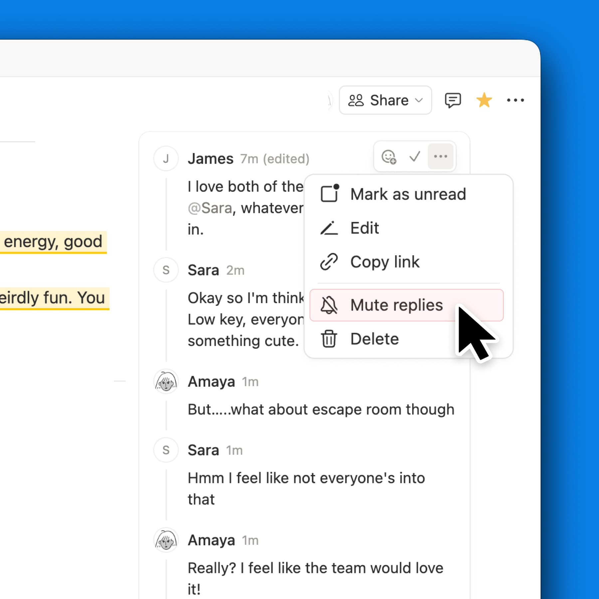Click Copy link in the comment menu
The height and width of the screenshot is (599, 599).
385,262
